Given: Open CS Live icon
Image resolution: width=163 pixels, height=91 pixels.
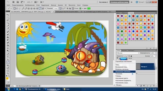Looking at the screenshot, I should click(137, 2).
